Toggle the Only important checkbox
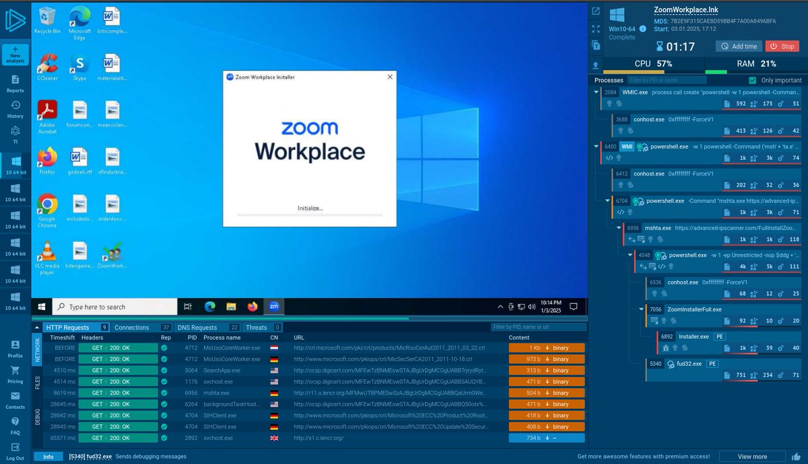This screenshot has height=464, width=808. pos(753,80)
